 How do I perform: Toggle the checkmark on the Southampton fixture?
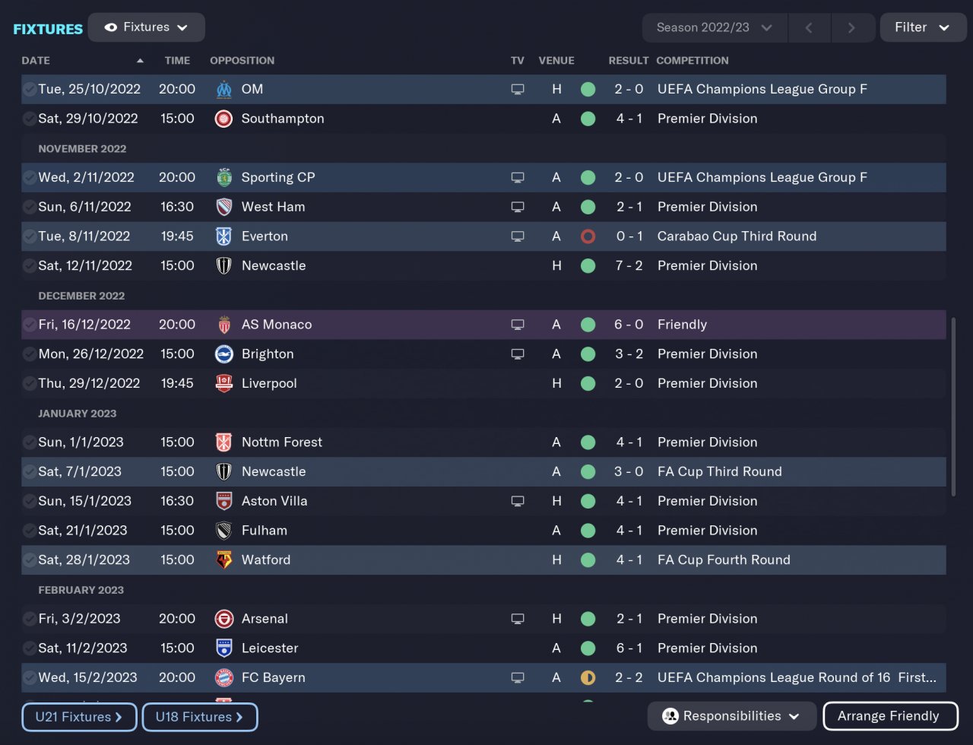(30, 119)
